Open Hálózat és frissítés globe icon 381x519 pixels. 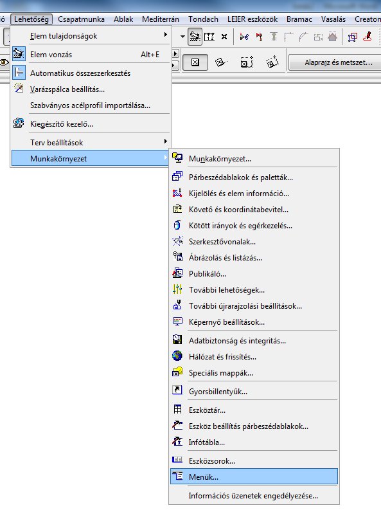[x=177, y=356]
